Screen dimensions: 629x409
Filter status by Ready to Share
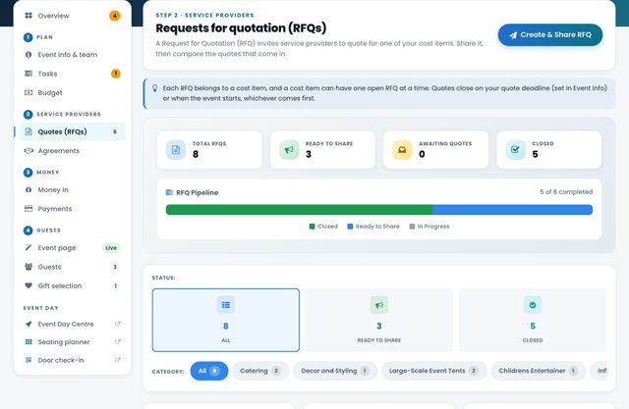(x=379, y=320)
